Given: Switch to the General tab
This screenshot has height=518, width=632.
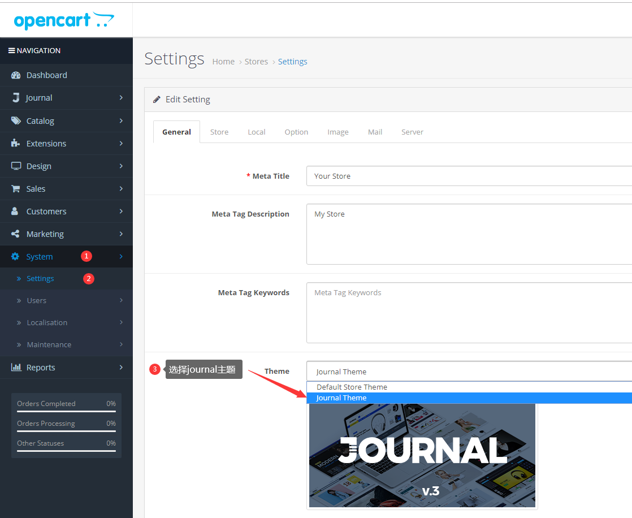Looking at the screenshot, I should (x=176, y=132).
